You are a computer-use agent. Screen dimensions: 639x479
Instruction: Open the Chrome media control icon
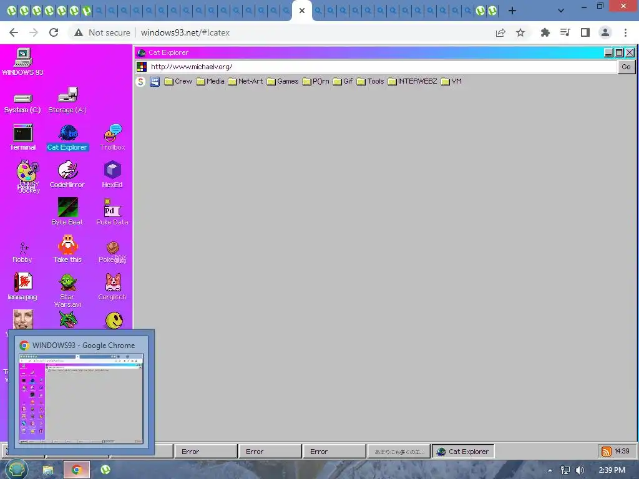point(565,32)
